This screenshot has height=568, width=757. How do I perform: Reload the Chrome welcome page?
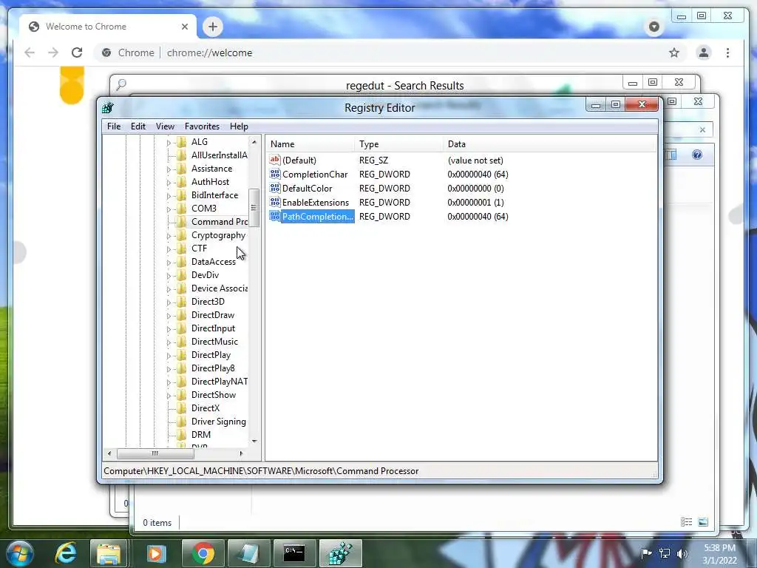coord(77,53)
